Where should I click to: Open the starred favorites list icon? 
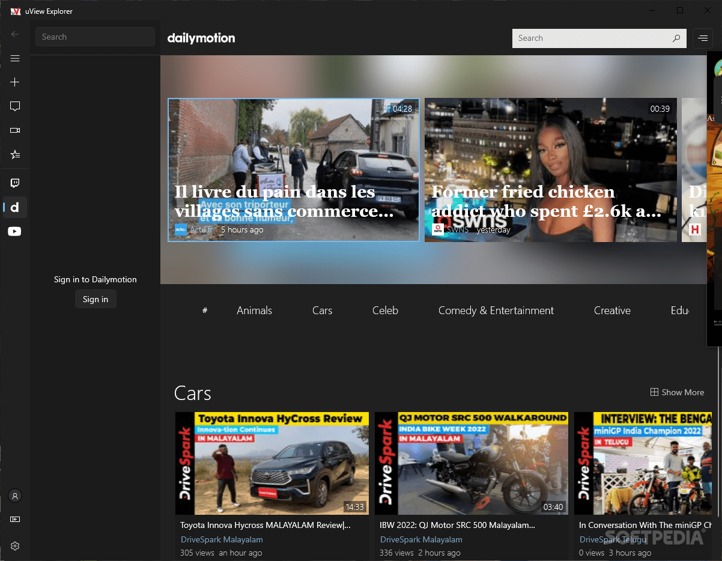click(x=15, y=154)
